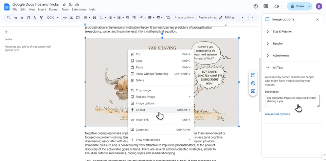Click the Share button
Screen dimensions: 326x161
tap(297, 6)
